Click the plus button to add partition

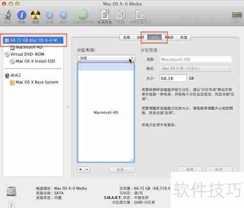click(81, 169)
